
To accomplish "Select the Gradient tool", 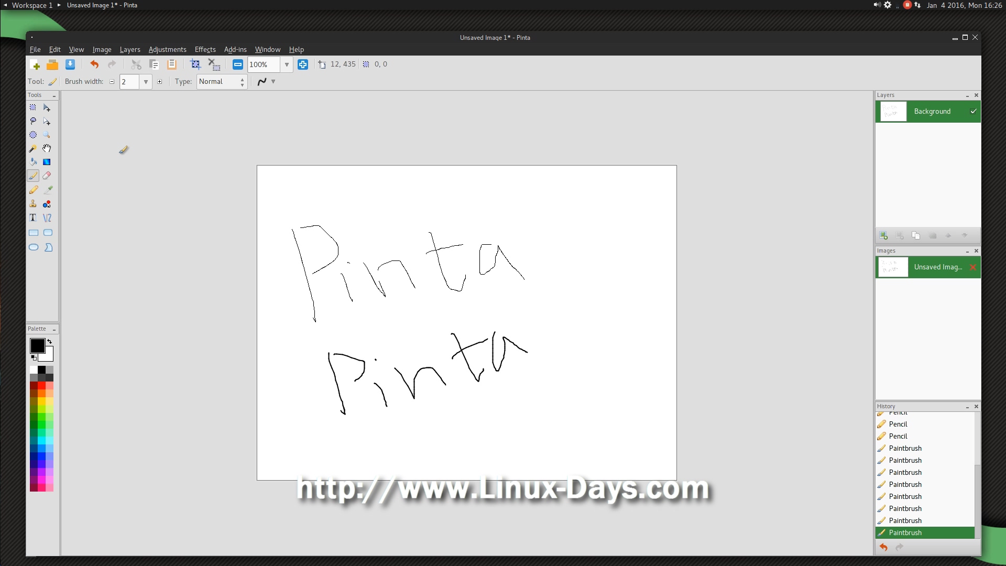I will [47, 162].
